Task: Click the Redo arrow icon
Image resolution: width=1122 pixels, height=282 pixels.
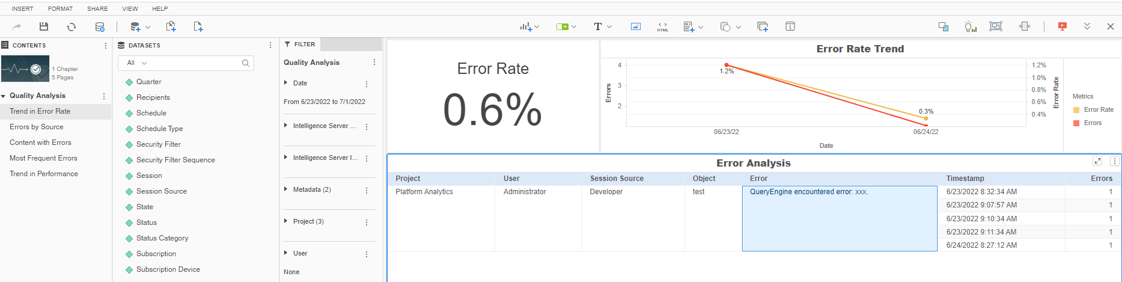Action: tap(17, 26)
